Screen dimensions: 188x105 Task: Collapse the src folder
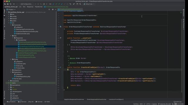click(9, 23)
